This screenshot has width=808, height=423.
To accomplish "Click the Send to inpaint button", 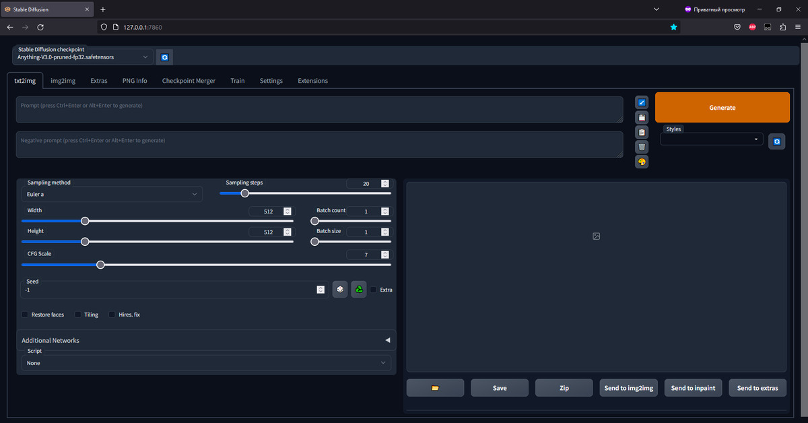I will 693,388.
